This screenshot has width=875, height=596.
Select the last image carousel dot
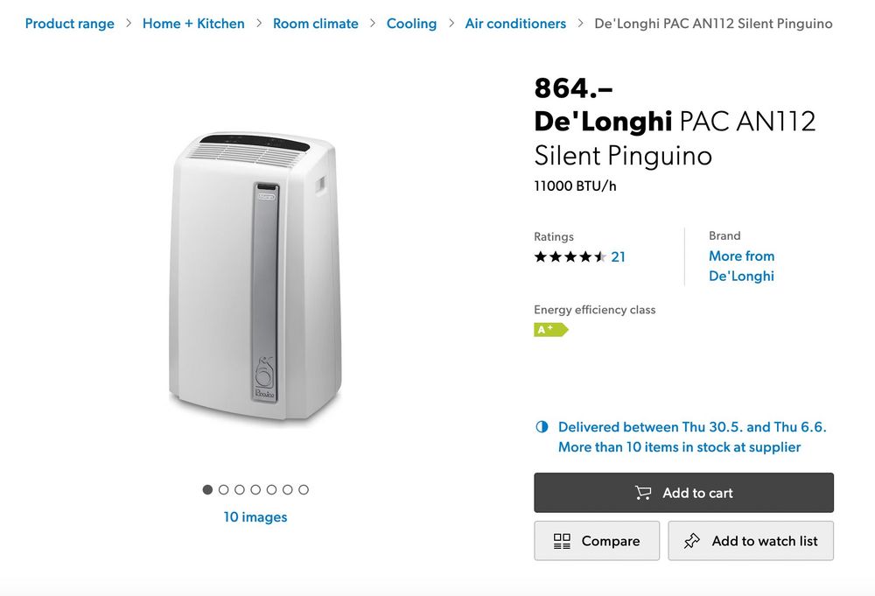[304, 489]
